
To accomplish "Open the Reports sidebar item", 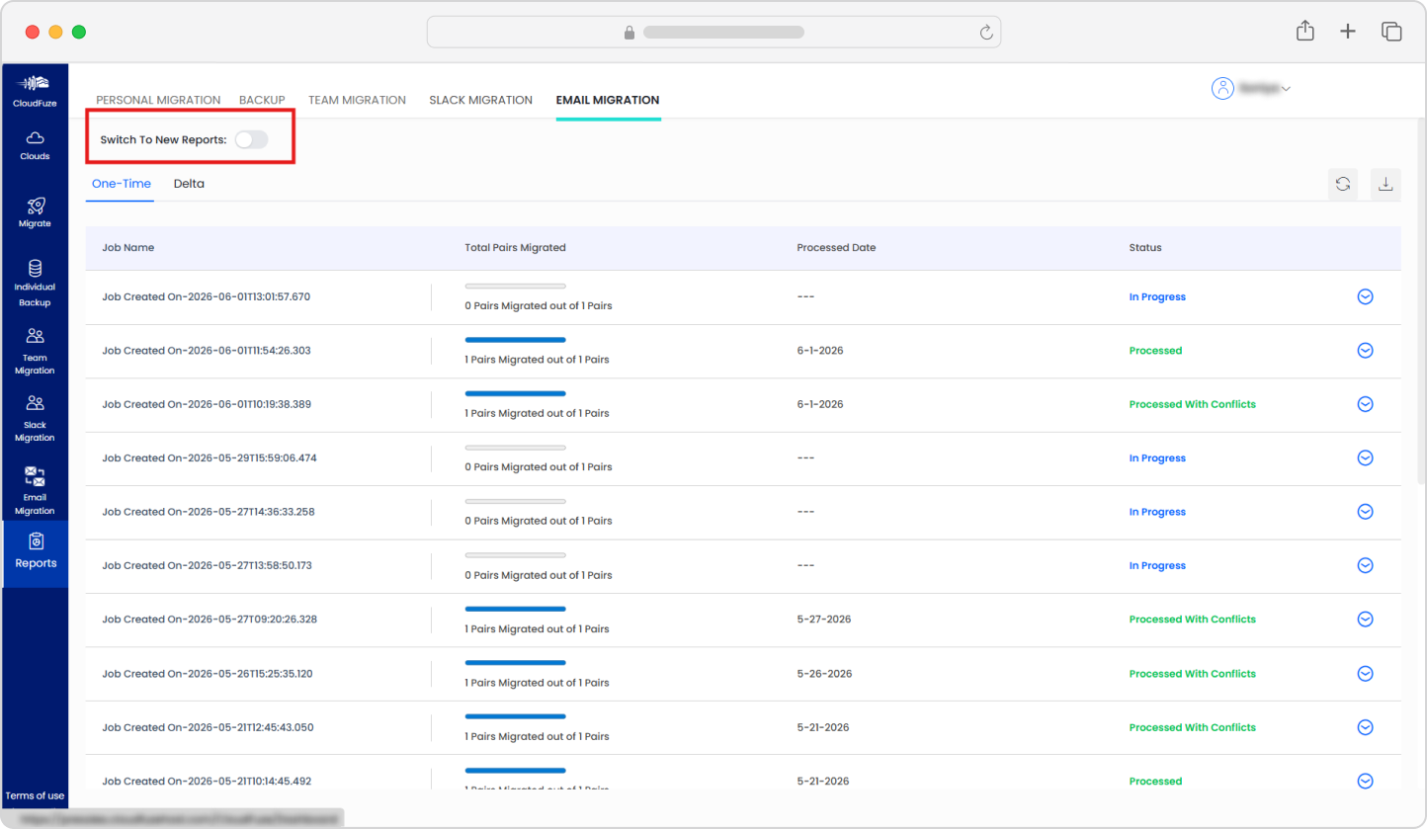I will [36, 552].
